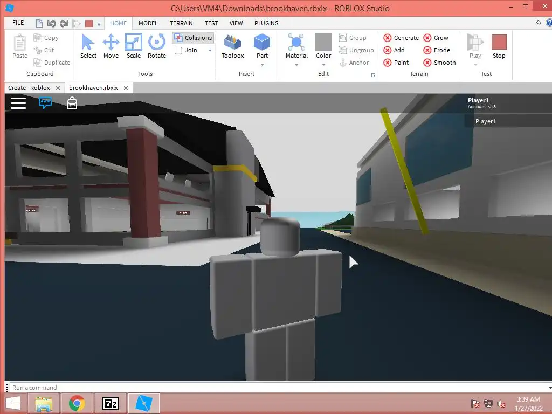Click the red stop square in quick access bar

(x=89, y=24)
